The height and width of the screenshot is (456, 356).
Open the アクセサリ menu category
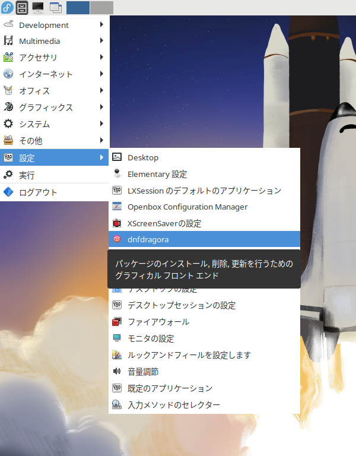(x=55, y=57)
